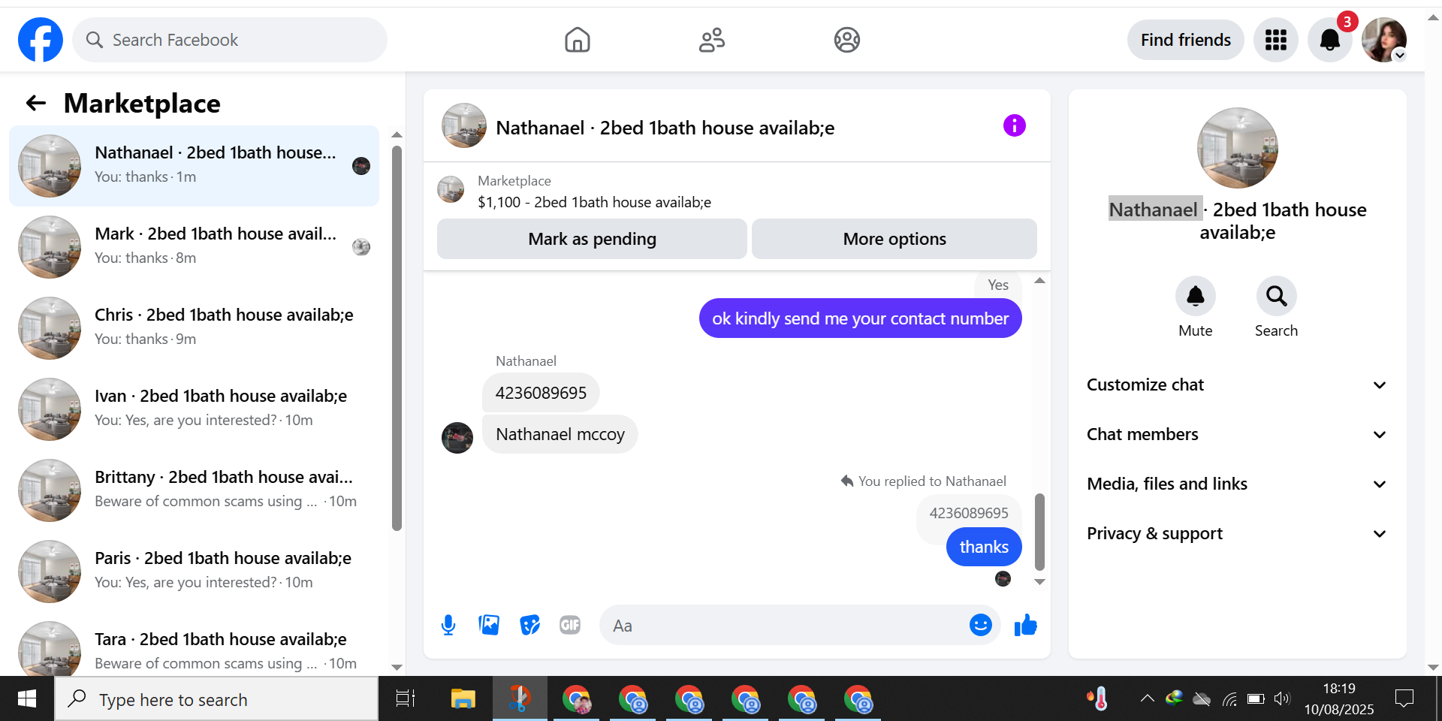This screenshot has width=1442, height=721.
Task: Expand the Customize chat section
Action: pos(1237,385)
